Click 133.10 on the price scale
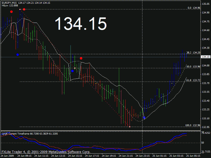The width and height of the screenshot is (211, 158). pyautogui.click(x=206, y=118)
